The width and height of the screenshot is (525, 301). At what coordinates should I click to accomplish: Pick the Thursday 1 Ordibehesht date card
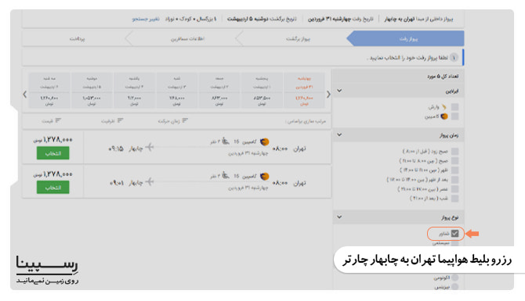tap(262, 90)
